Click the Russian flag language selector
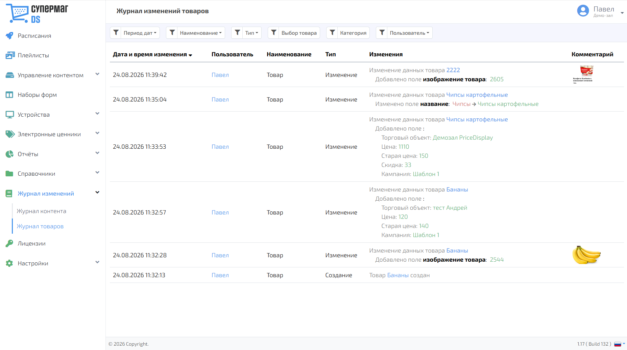The image size is (627, 350). pyautogui.click(x=618, y=344)
